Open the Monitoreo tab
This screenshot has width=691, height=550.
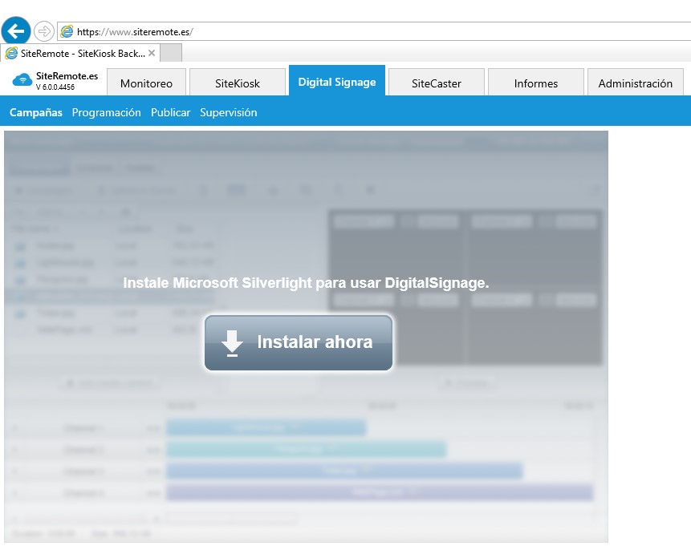click(x=146, y=83)
